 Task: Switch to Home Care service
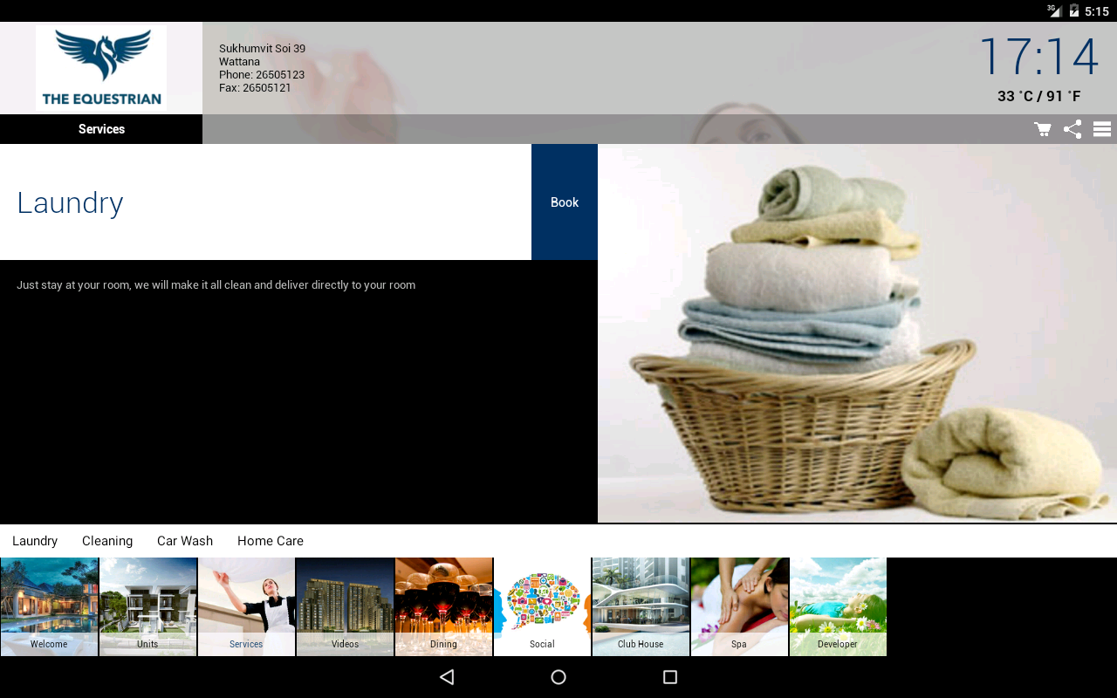tap(271, 541)
